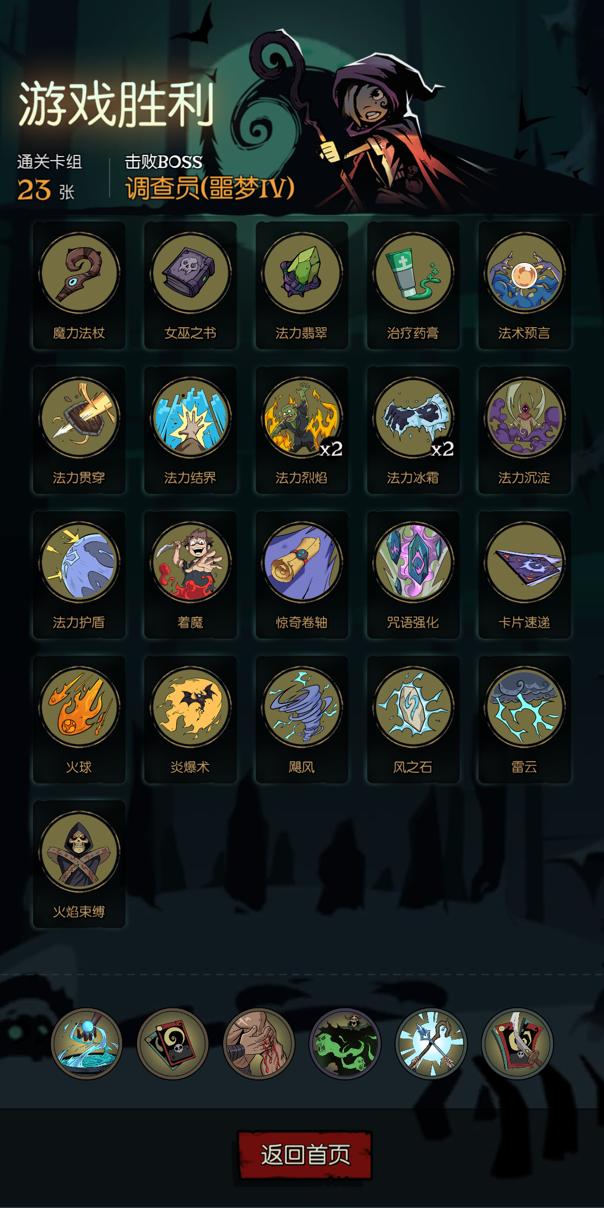Click the blue orb whirlpool relic

[x=87, y=1044]
